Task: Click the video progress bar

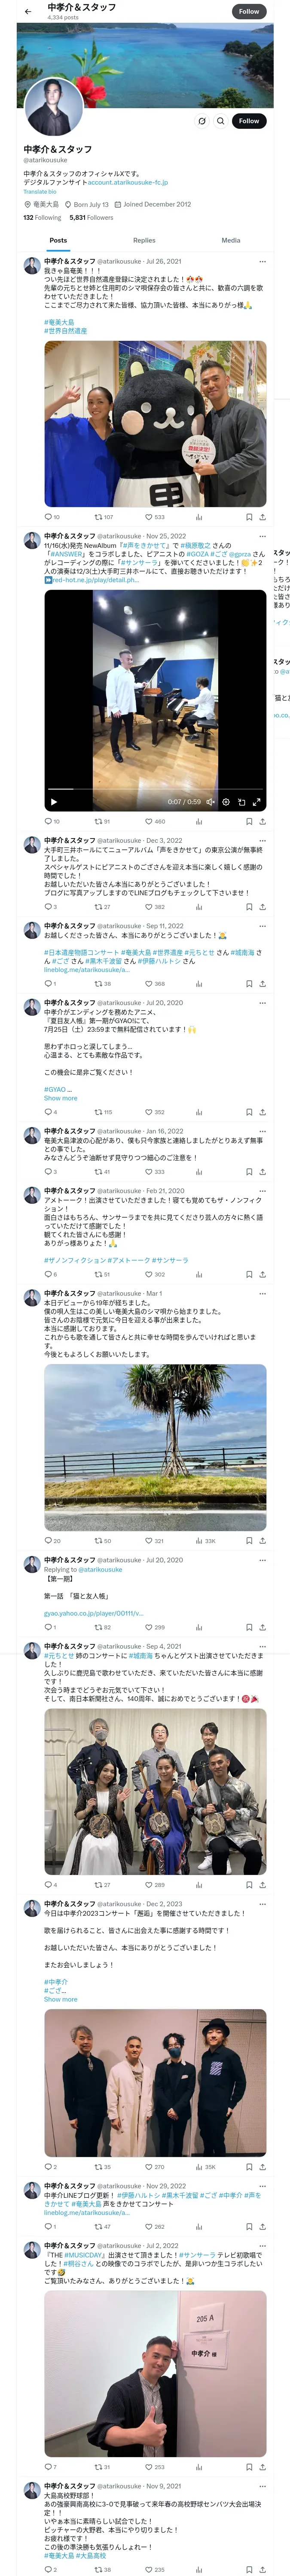Action: pos(155,791)
